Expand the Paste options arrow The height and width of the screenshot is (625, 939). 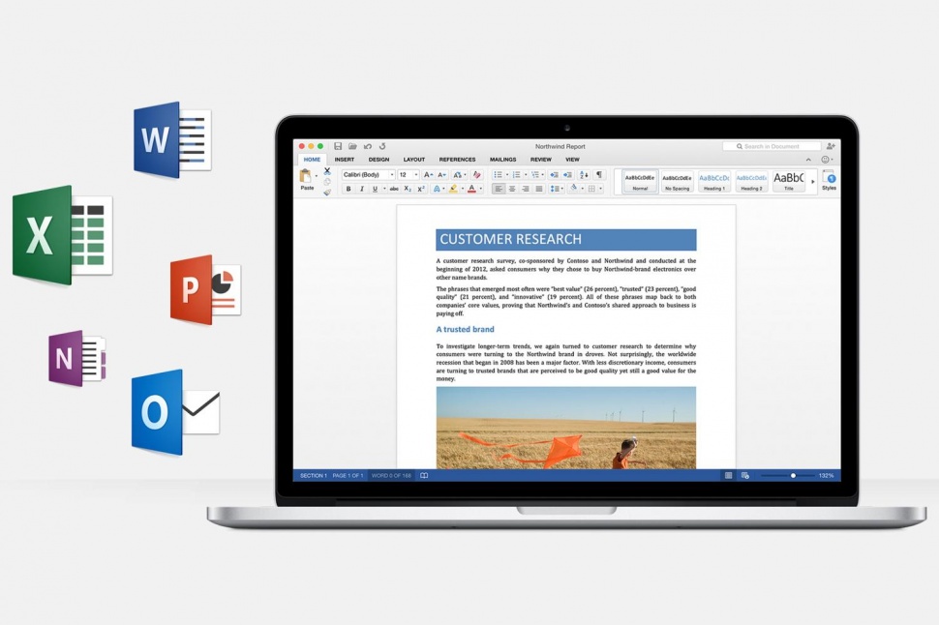pos(317,175)
